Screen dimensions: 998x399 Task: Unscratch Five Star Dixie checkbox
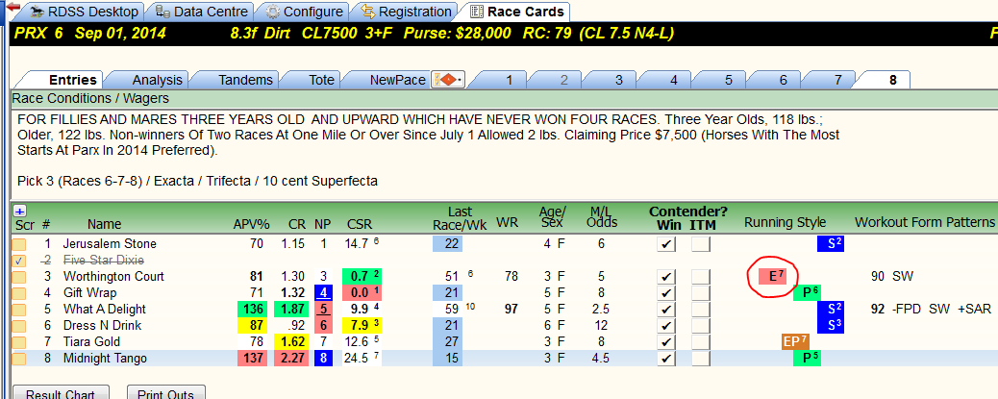coord(20,261)
